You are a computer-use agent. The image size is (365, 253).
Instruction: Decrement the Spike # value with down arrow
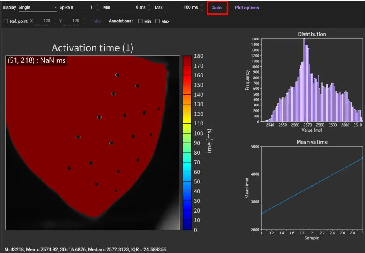point(98,10)
